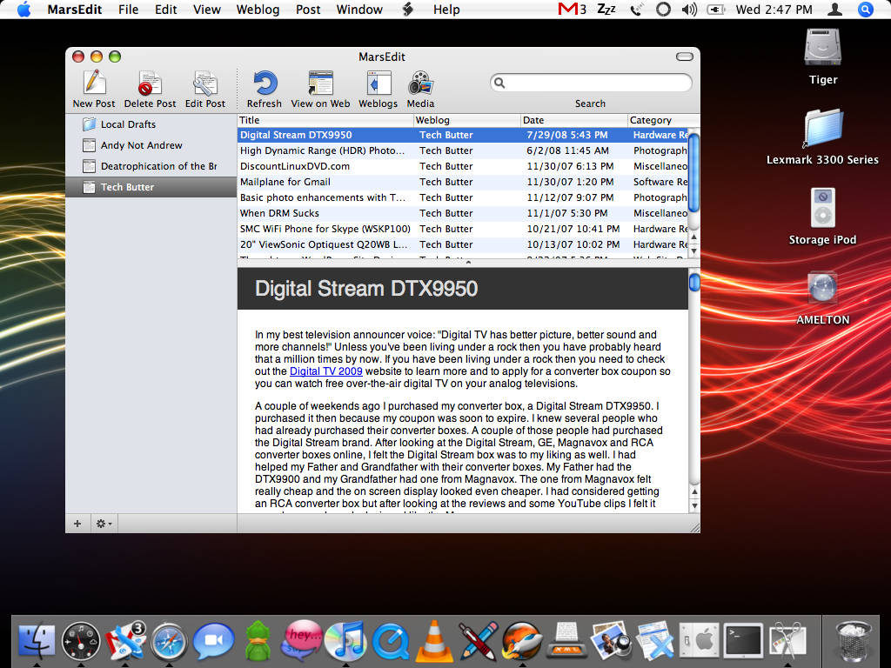Open Spotlight search in menu bar

pos(865,9)
